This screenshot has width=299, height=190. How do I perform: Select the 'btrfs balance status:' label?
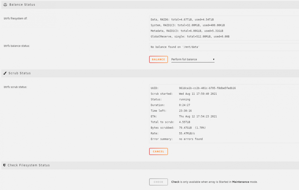click(17, 46)
